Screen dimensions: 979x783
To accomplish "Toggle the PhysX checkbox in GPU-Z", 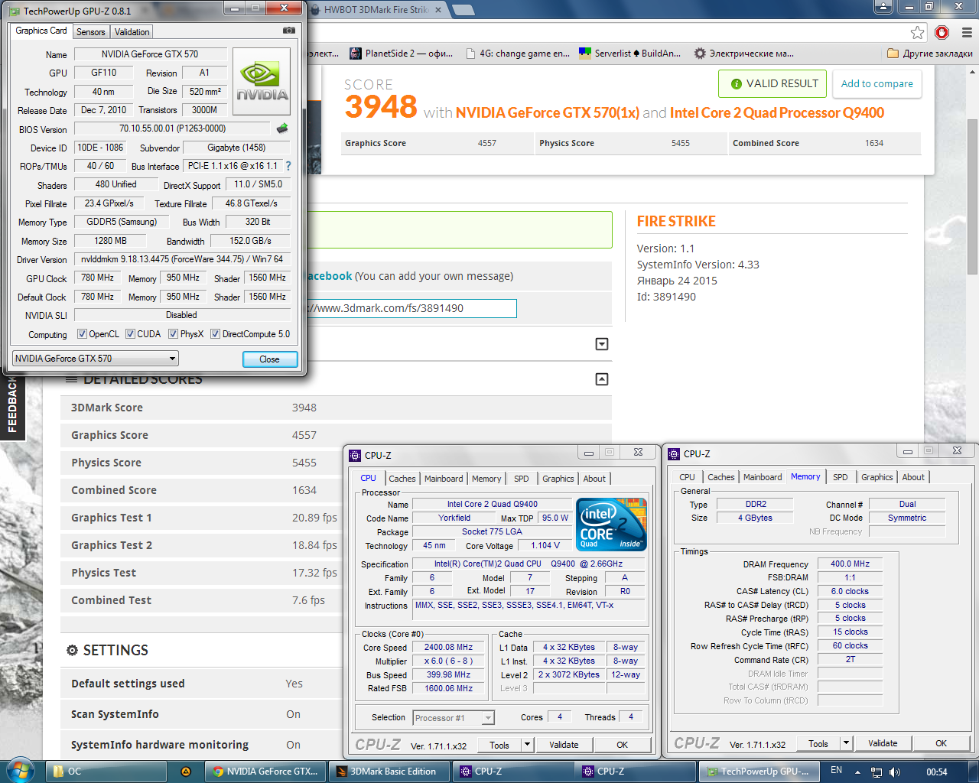I will 174,334.
